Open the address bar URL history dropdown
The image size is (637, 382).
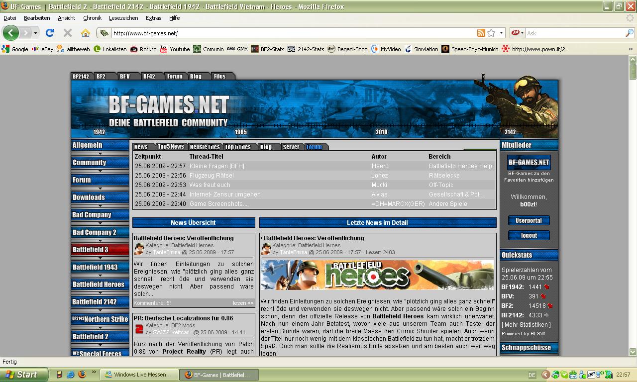tap(501, 33)
